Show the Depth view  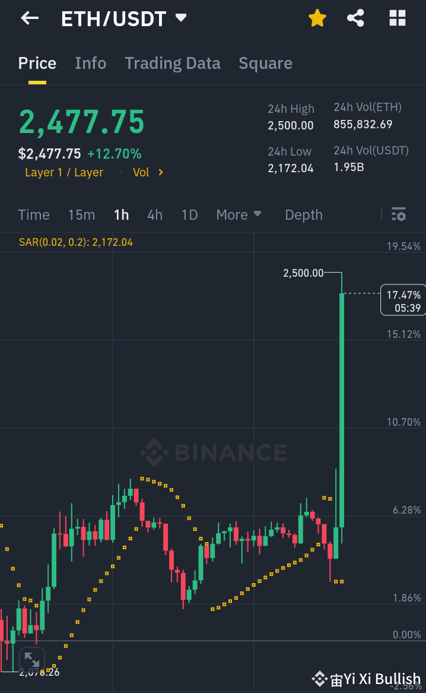click(303, 215)
